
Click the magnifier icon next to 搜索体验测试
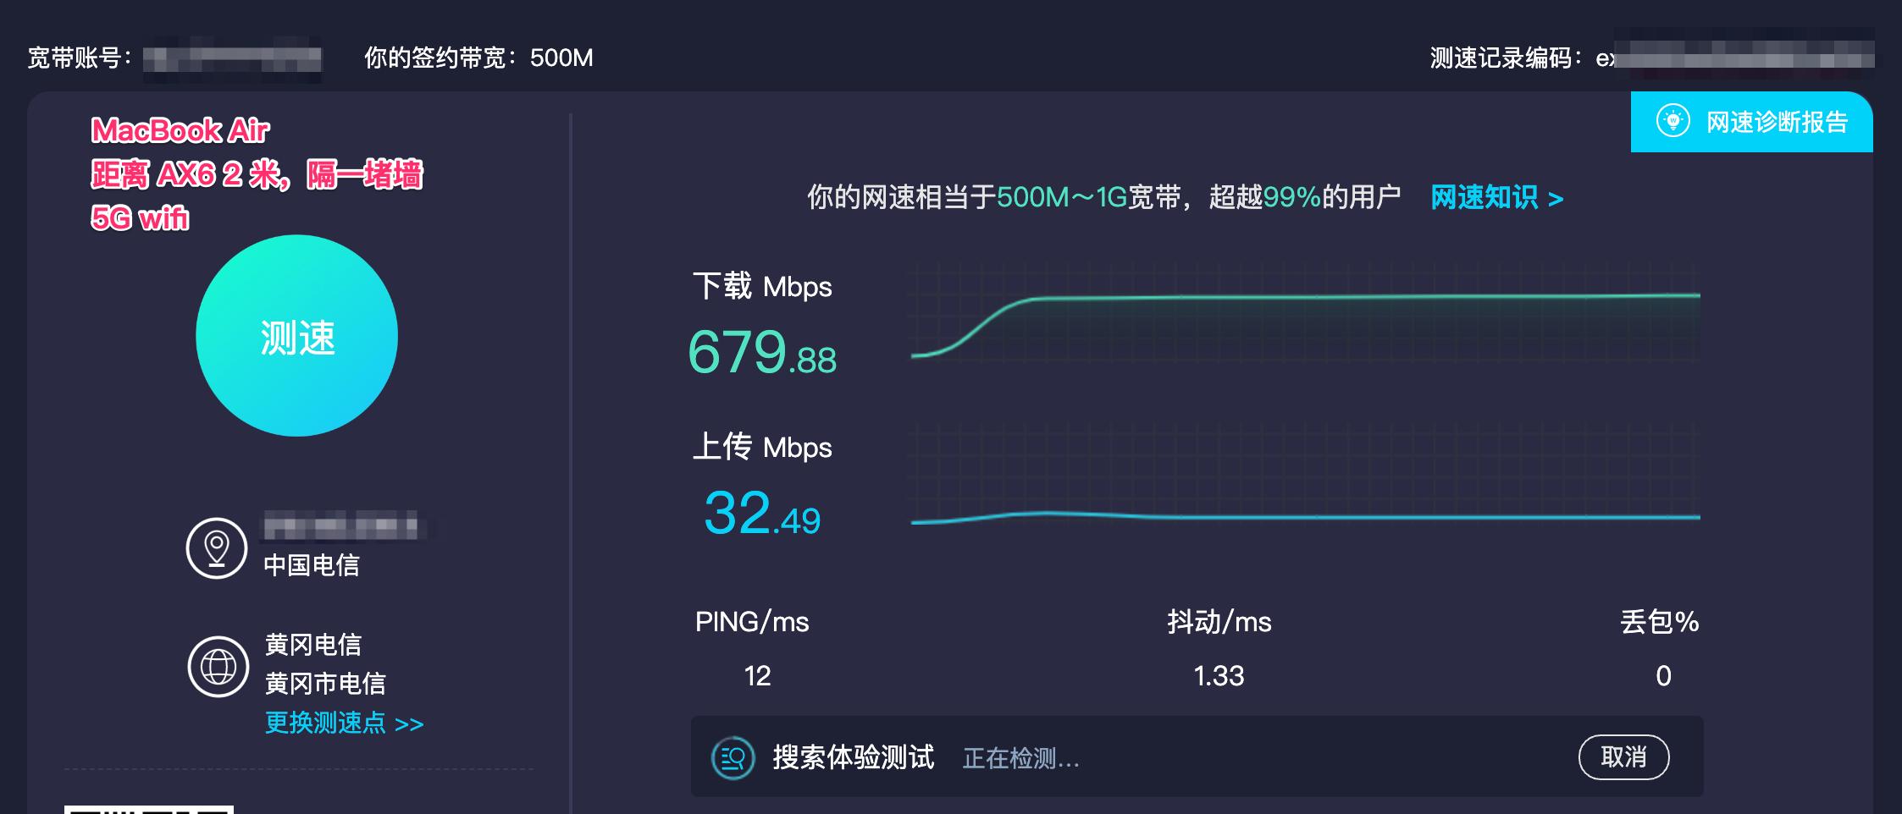coord(733,757)
